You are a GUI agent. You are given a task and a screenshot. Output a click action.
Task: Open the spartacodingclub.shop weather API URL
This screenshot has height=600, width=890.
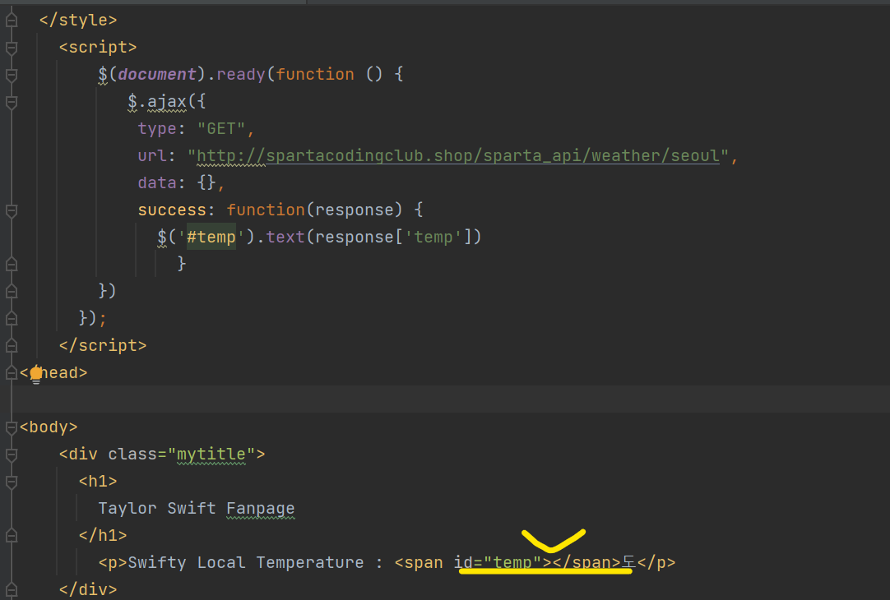tap(458, 156)
